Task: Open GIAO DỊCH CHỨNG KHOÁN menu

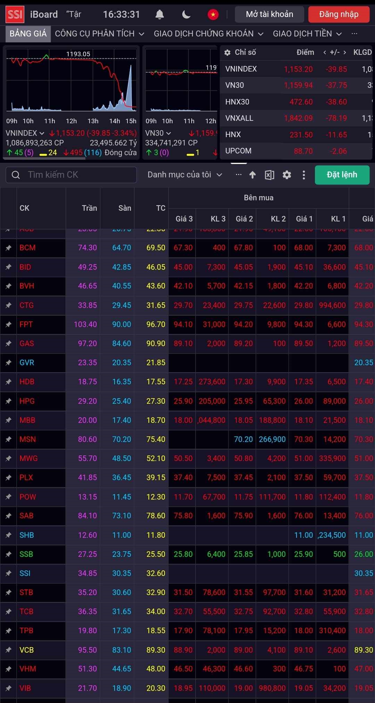Action: click(208, 34)
